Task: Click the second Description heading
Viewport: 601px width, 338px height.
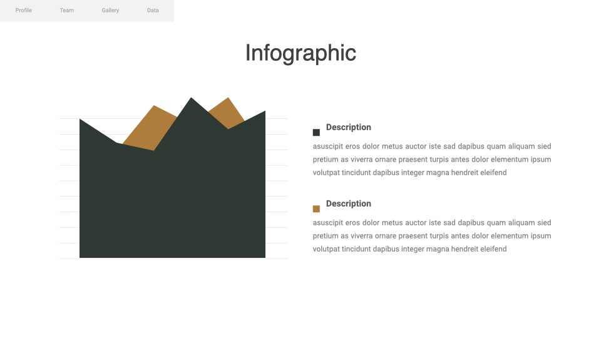Action: click(x=349, y=203)
